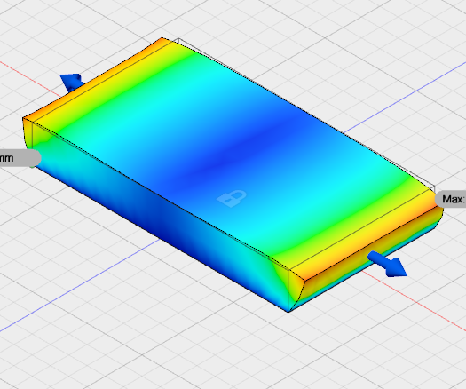Image resolution: width=466 pixels, height=389 pixels.
Task: Click the Max result probe label
Action: (451, 199)
